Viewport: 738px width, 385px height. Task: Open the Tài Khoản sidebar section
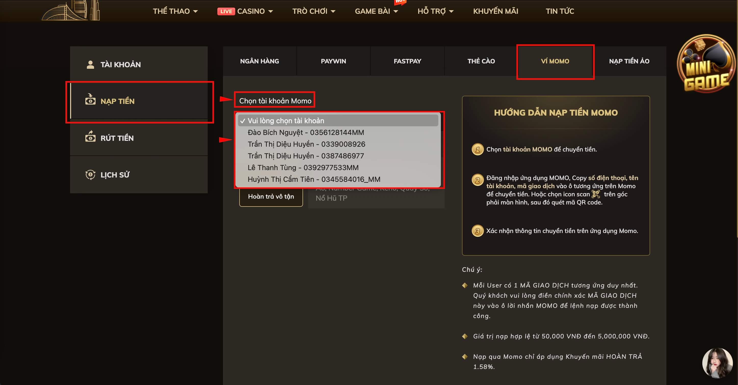tap(139, 64)
